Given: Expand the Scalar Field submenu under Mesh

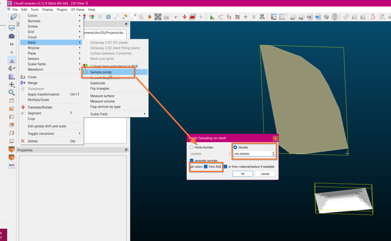Looking at the screenshot, I should coord(115,114).
